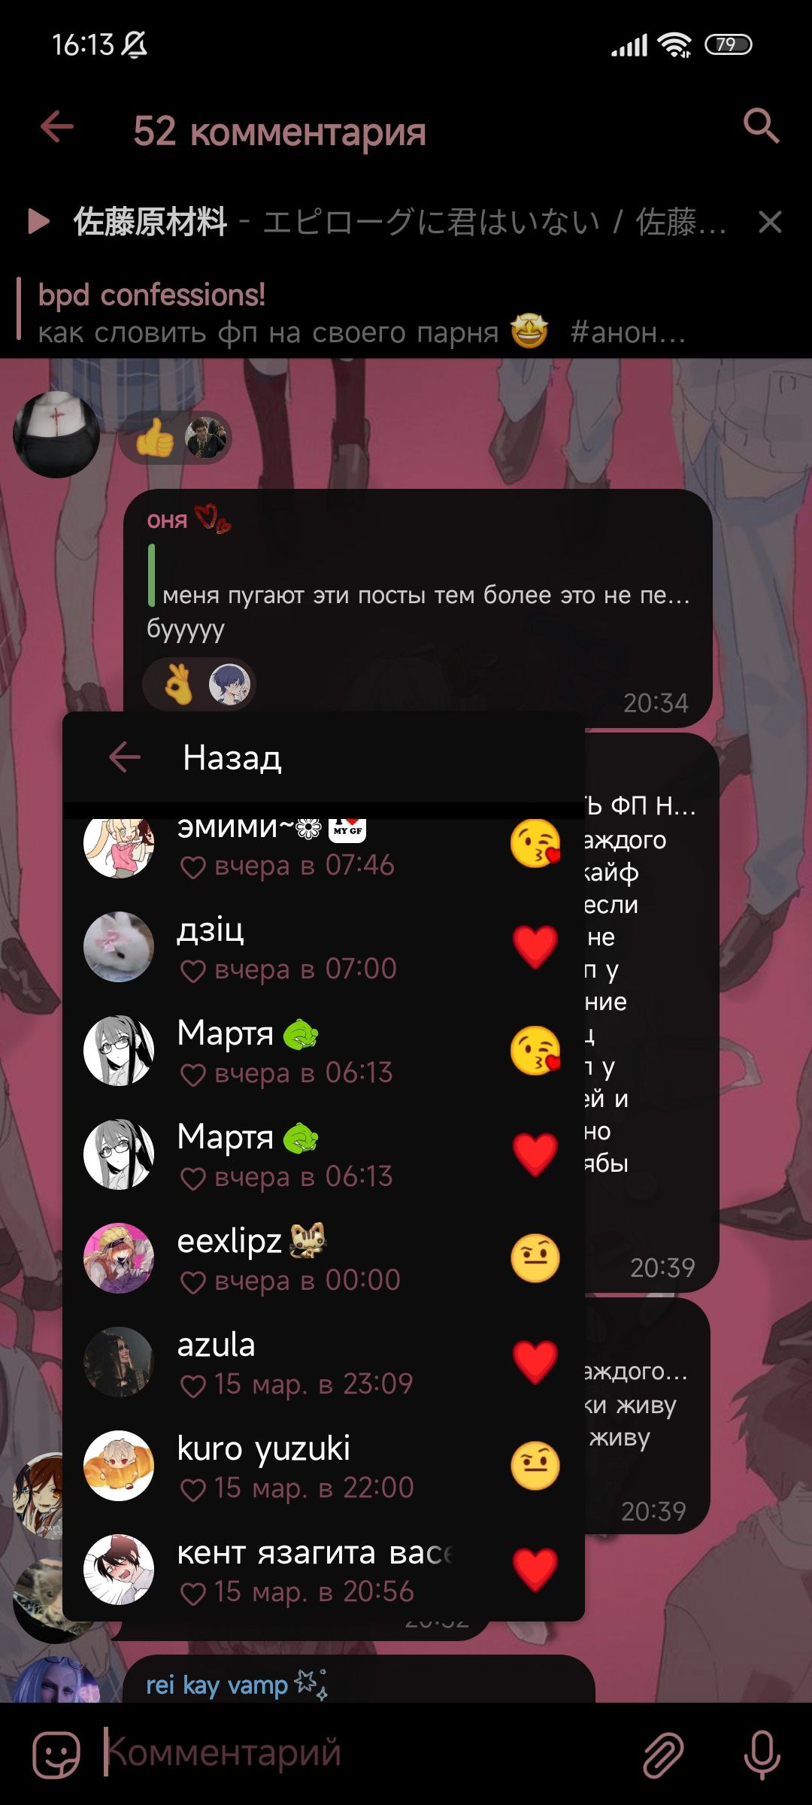The image size is (812, 1805).
Task: Play the 佐藤原材料 audio track
Action: coord(38,222)
